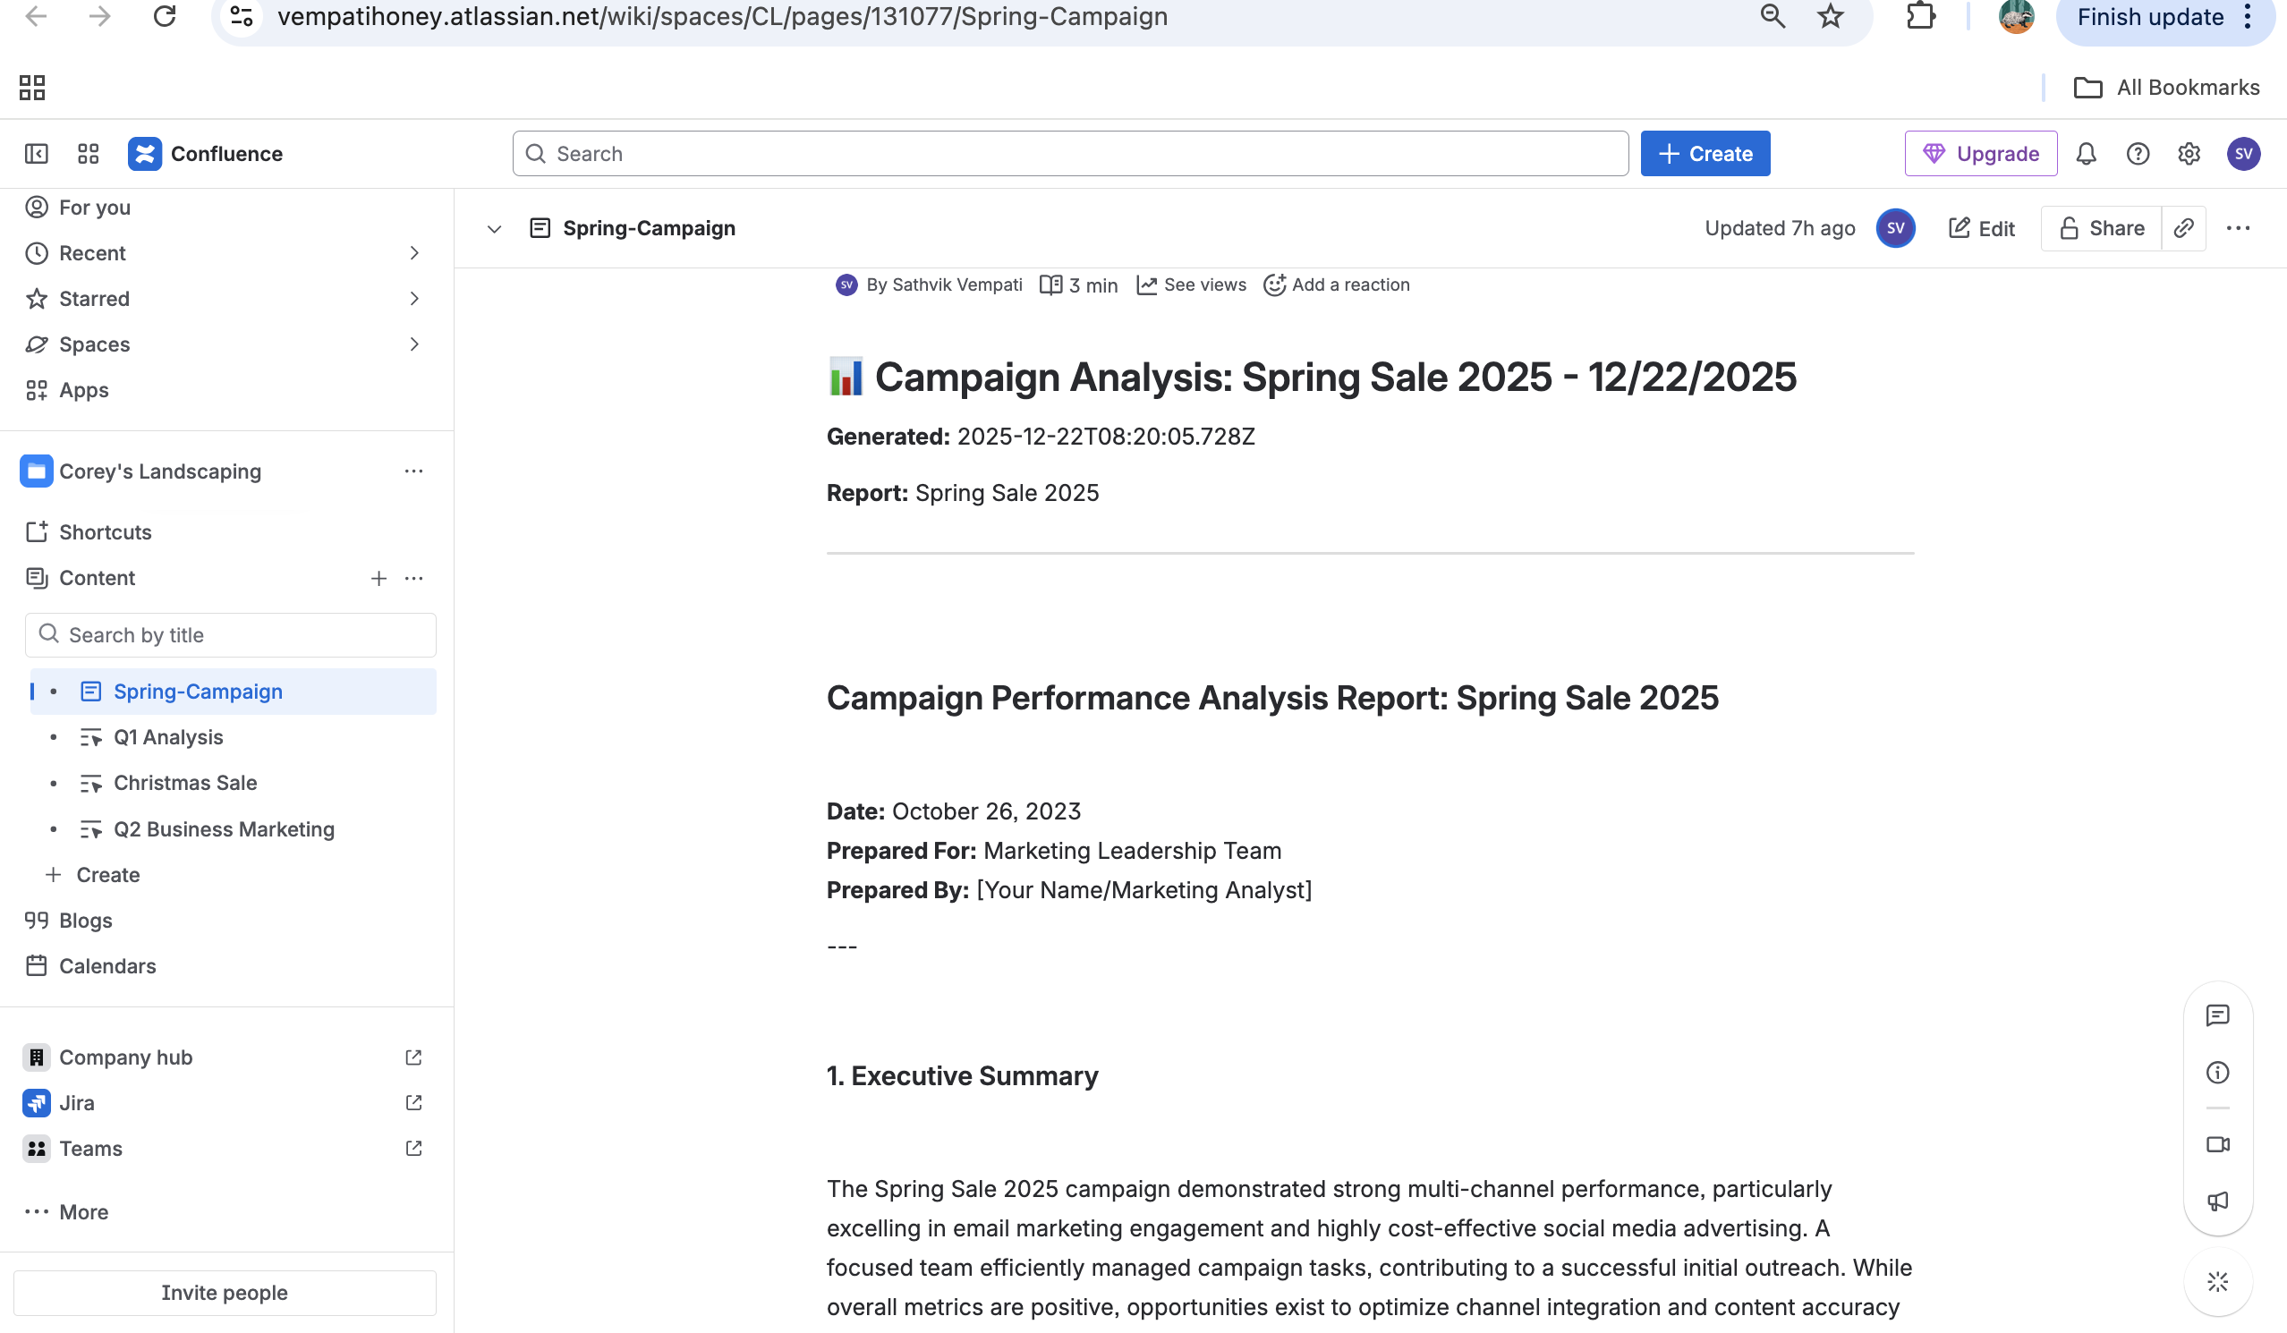The image size is (2287, 1333).
Task: Open the app switcher grid icon
Action: [x=88, y=153]
